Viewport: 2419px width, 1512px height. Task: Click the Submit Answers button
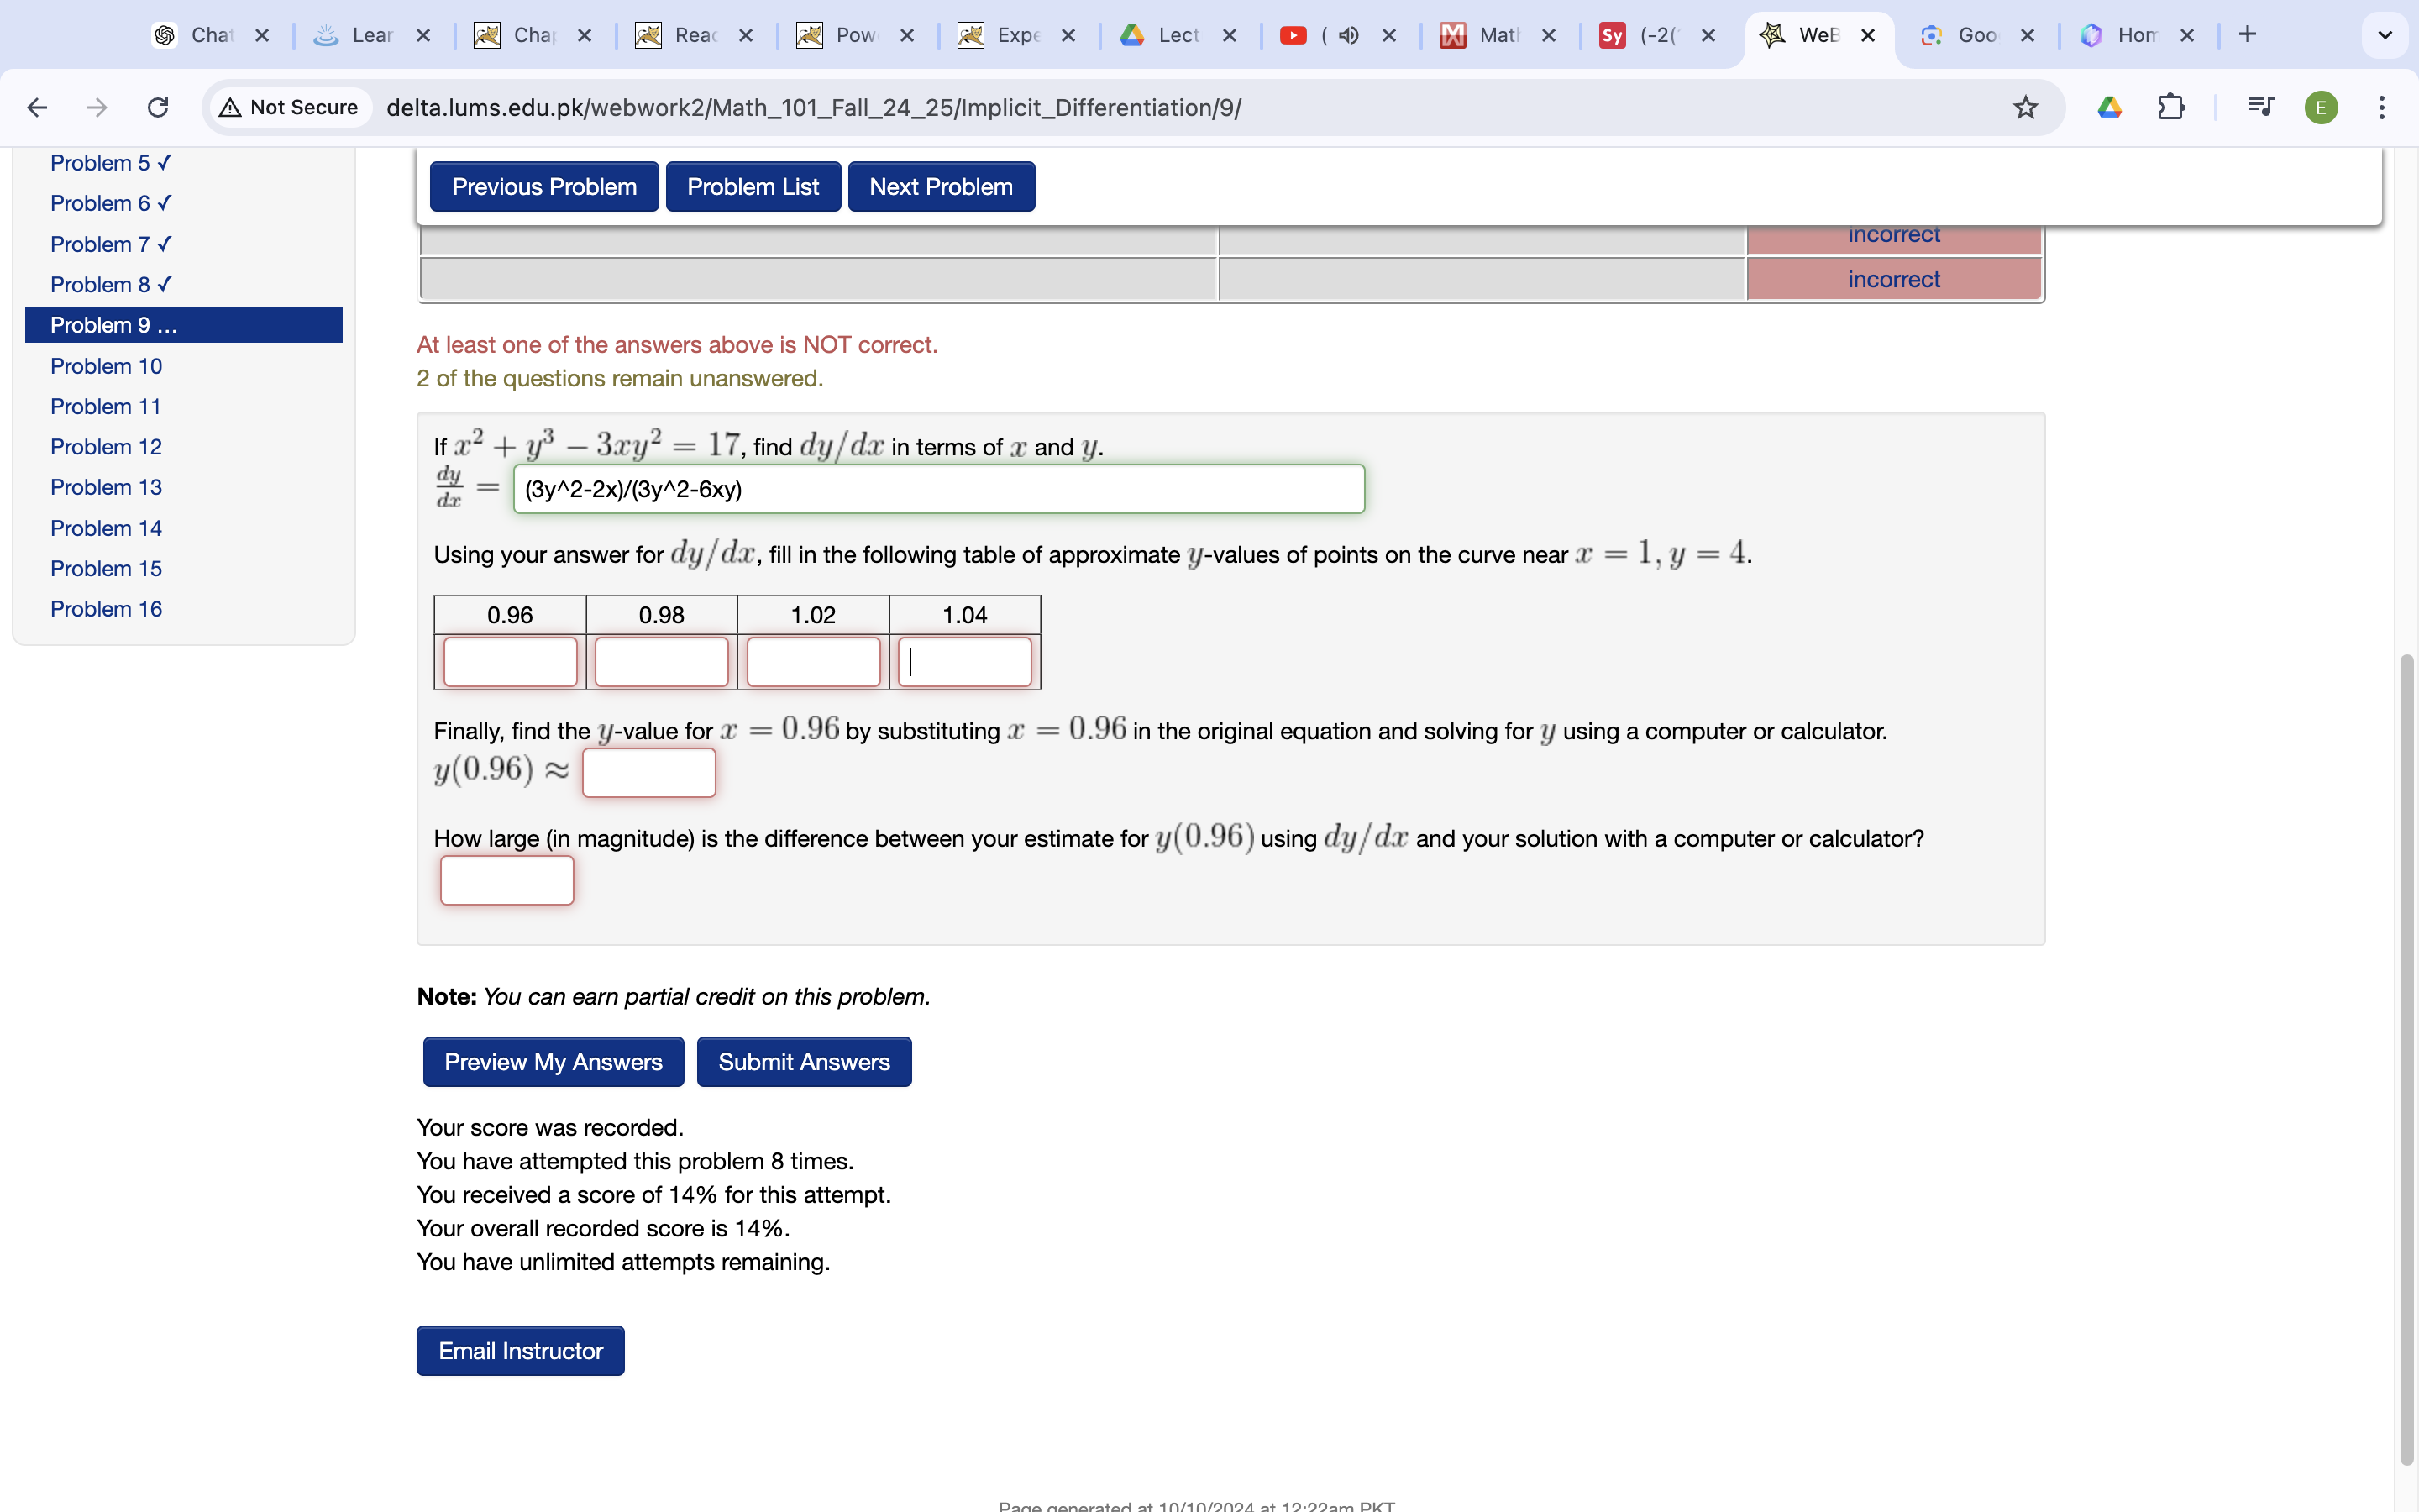(805, 1061)
